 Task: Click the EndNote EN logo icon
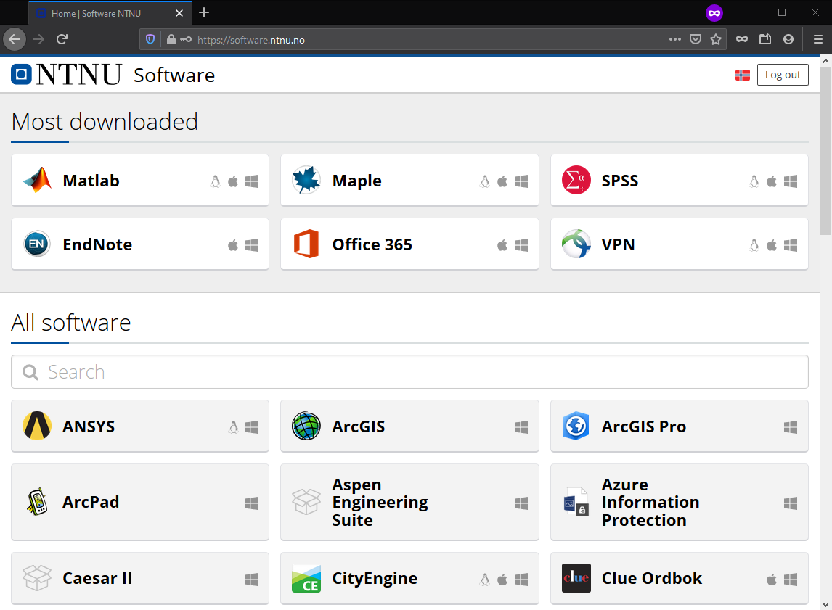[37, 244]
